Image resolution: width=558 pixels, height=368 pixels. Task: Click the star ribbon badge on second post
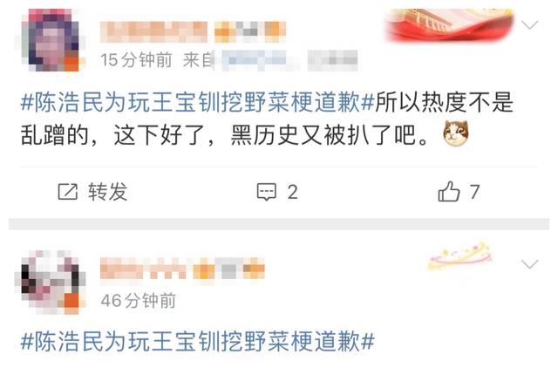(461, 257)
